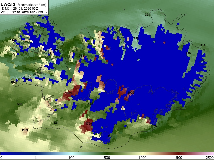Click the color scale label 1
This screenshot has width=214, height=160.
click(36, 158)
